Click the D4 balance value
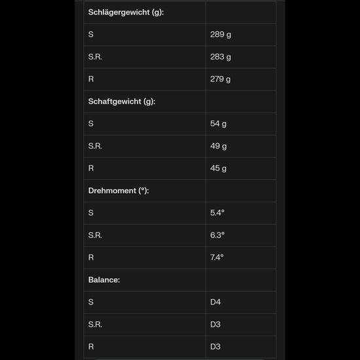Viewport: 360px width, 360px height. [x=215, y=302]
